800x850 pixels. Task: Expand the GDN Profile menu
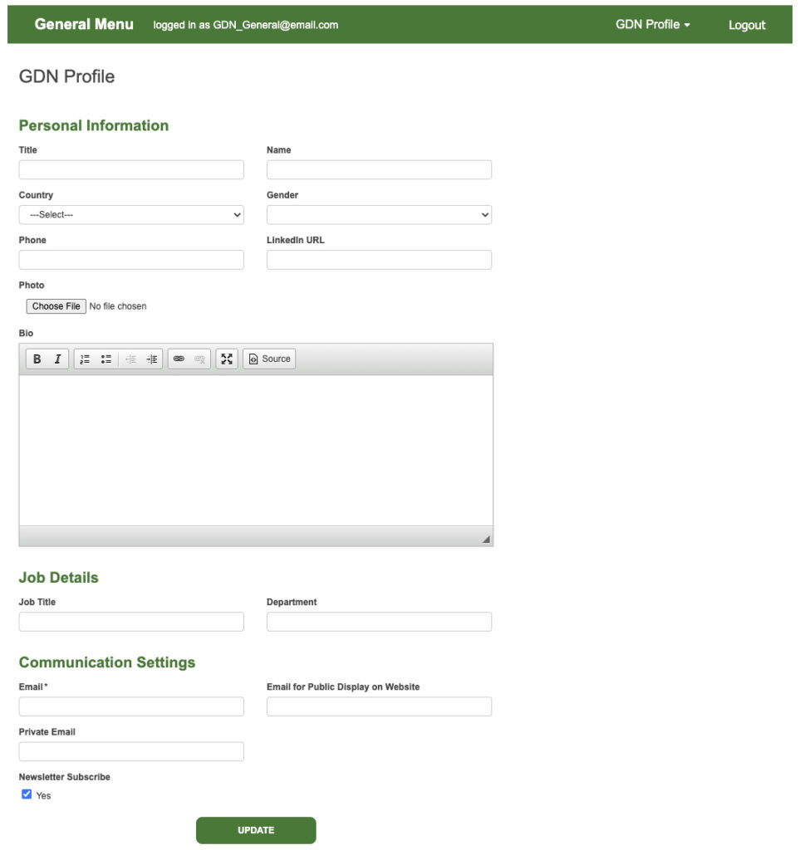652,25
